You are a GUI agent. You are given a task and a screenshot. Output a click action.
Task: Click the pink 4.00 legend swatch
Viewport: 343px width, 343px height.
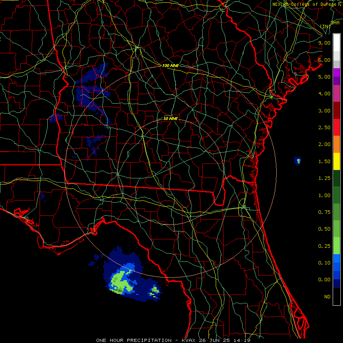point(337,93)
